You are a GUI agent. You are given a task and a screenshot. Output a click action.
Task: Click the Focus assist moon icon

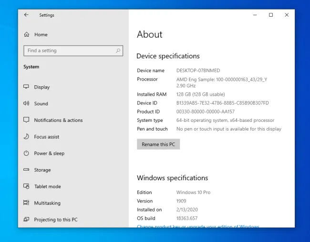tap(27, 137)
